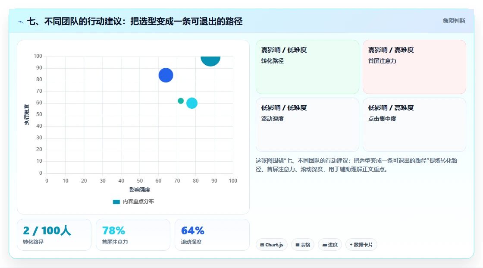This screenshot has height=268, width=483.
Task: Open the 低影响 / 高难度 quadrant card
Action: (414, 125)
